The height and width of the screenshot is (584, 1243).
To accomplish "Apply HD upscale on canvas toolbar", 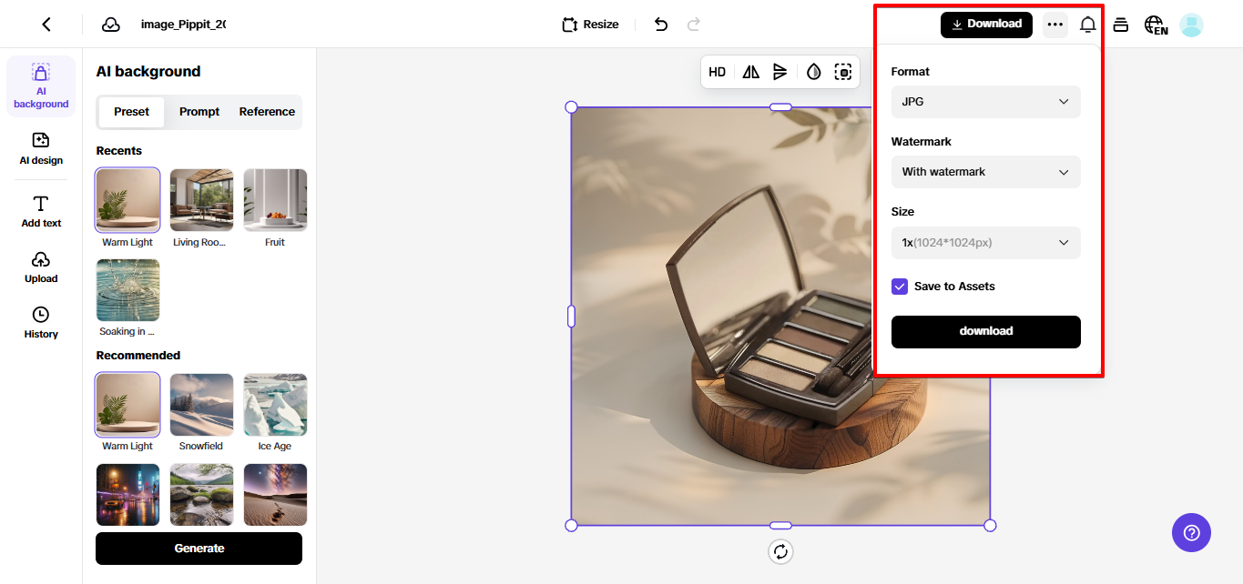I will pos(718,72).
